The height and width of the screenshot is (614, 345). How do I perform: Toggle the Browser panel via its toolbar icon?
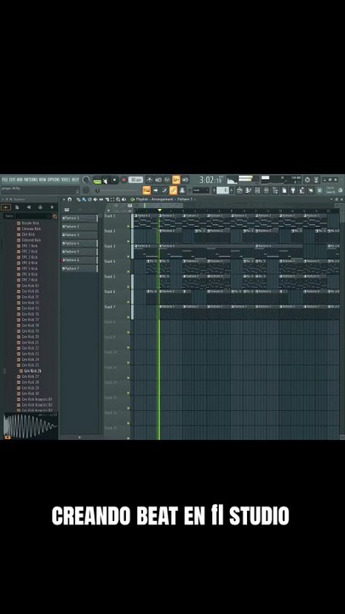(275, 190)
